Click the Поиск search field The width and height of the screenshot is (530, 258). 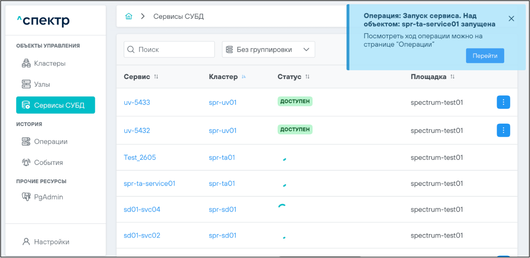tap(169, 49)
